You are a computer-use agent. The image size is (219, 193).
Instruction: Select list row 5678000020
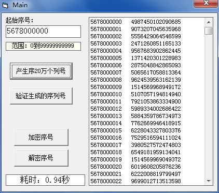146,167
